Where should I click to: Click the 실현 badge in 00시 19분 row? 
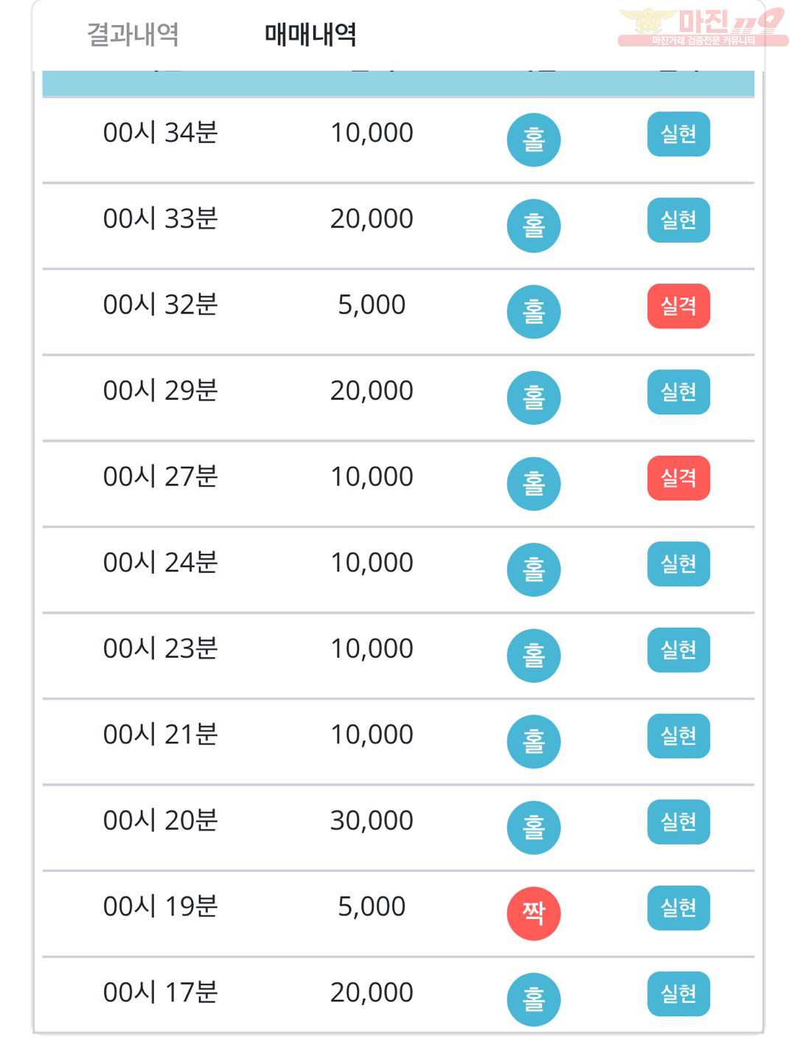(x=678, y=908)
